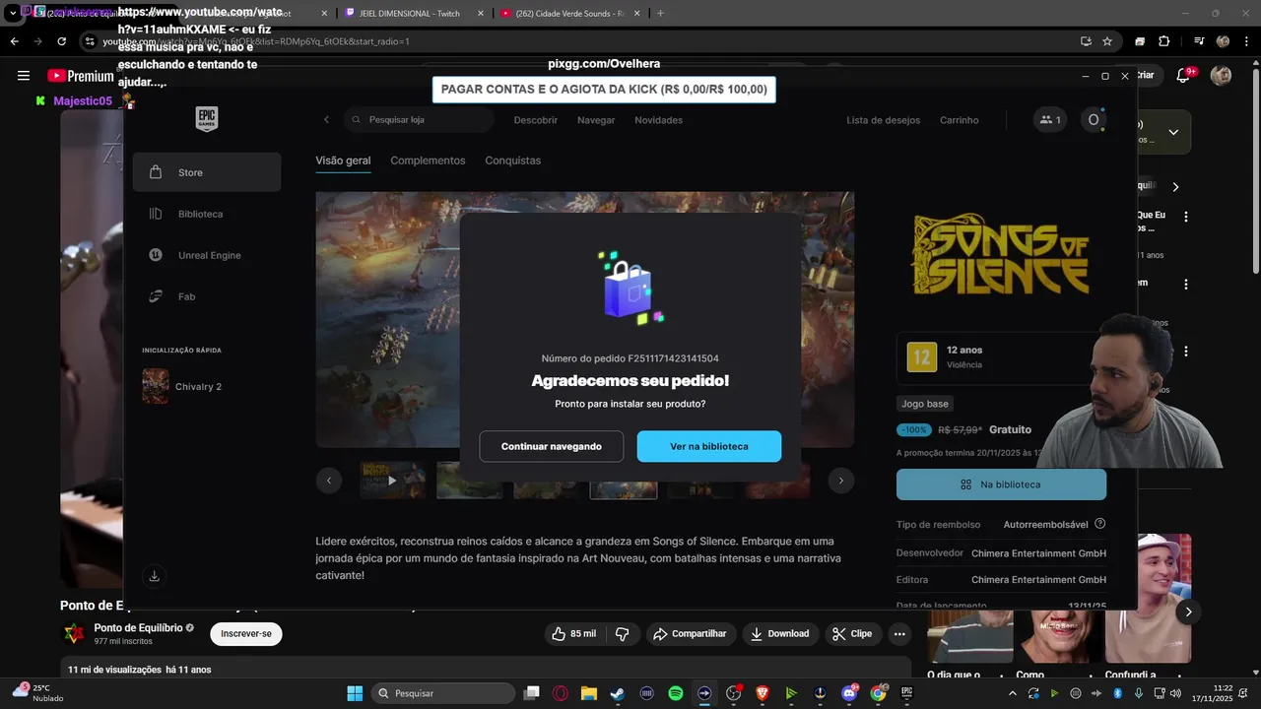This screenshot has width=1261, height=709.
Task: Show hidden system tray icons chevron
Action: click(x=1012, y=693)
